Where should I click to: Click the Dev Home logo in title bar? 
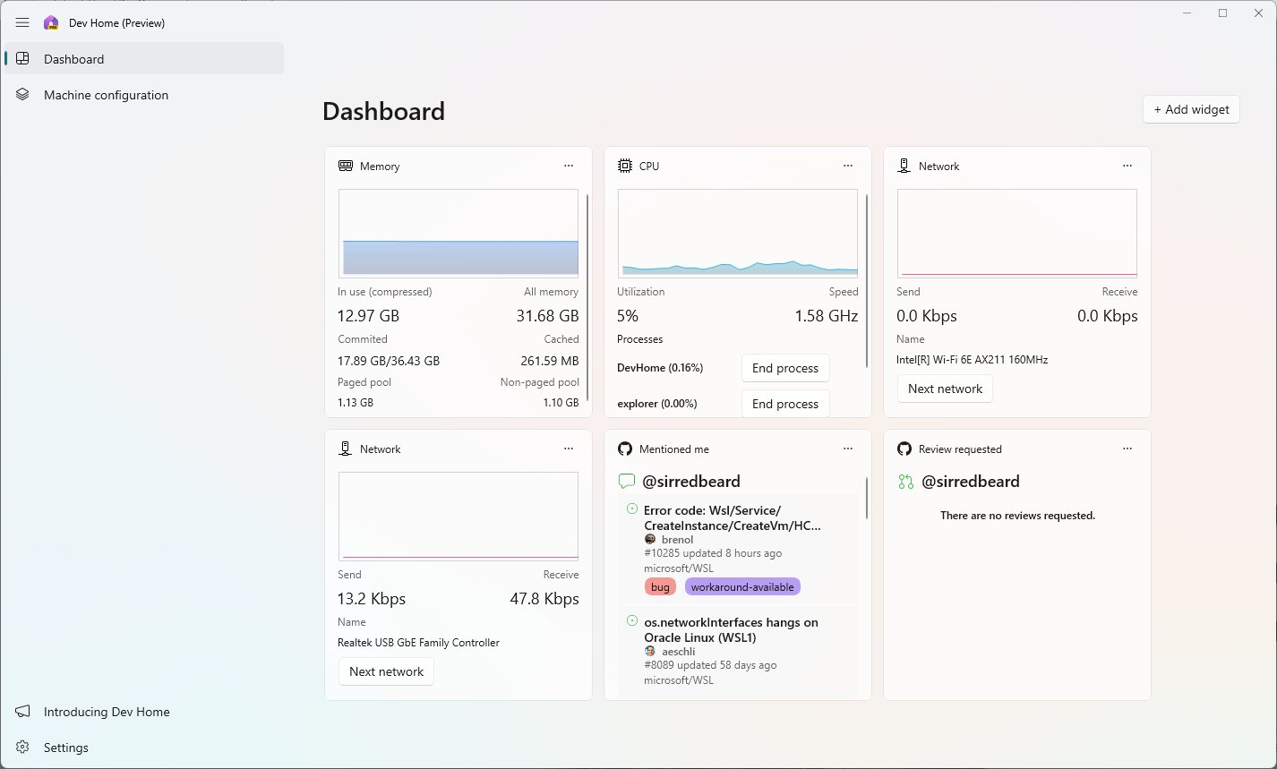(x=49, y=22)
